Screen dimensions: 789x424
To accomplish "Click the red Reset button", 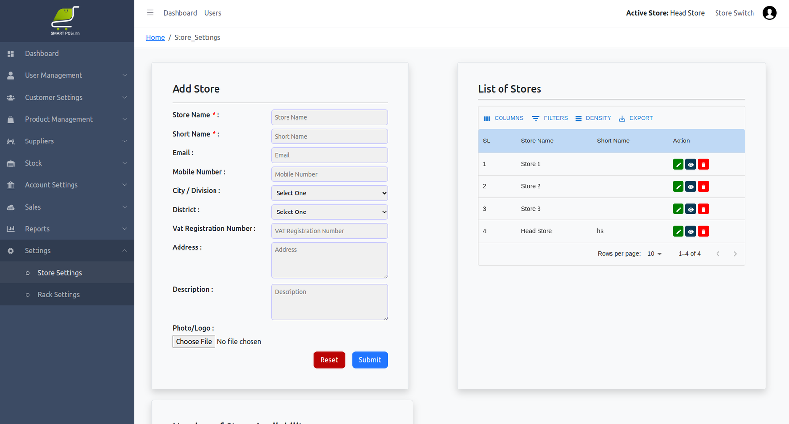I will tap(329, 360).
